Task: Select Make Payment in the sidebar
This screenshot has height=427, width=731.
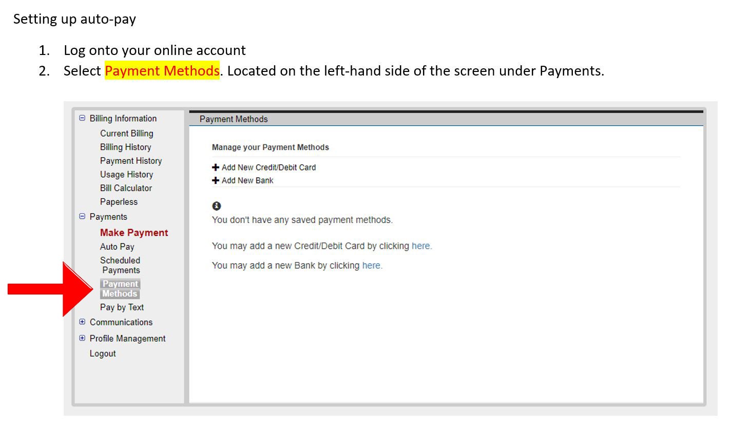Action: (x=134, y=232)
